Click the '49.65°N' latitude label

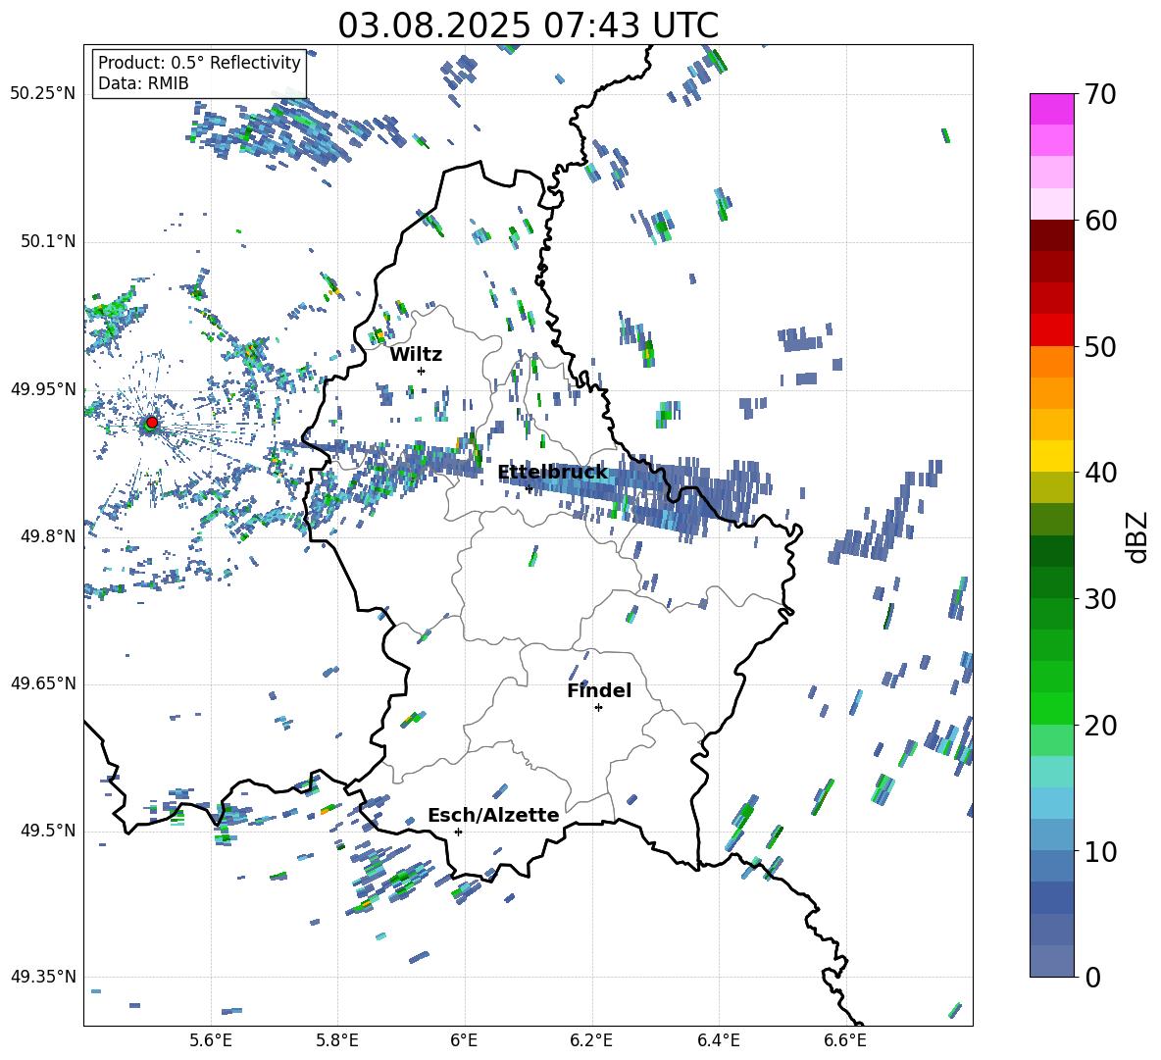[43, 682]
